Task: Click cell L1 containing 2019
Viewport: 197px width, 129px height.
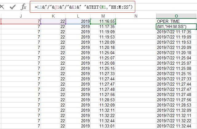Action: (78, 21)
